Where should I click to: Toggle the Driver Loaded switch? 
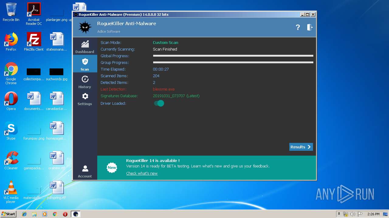[x=159, y=103]
